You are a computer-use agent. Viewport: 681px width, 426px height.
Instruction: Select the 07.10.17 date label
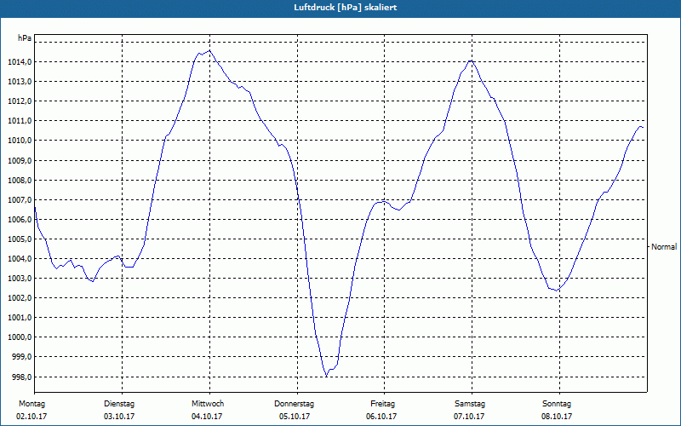click(x=469, y=417)
